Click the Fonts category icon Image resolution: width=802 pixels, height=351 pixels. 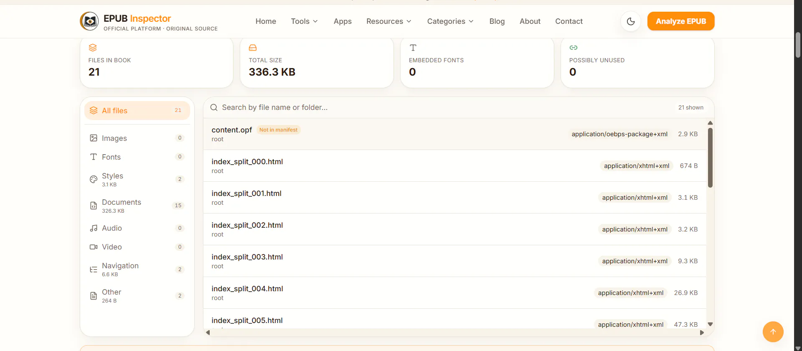coord(94,157)
